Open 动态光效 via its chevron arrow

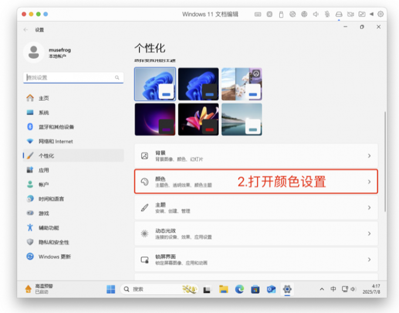tap(369, 233)
